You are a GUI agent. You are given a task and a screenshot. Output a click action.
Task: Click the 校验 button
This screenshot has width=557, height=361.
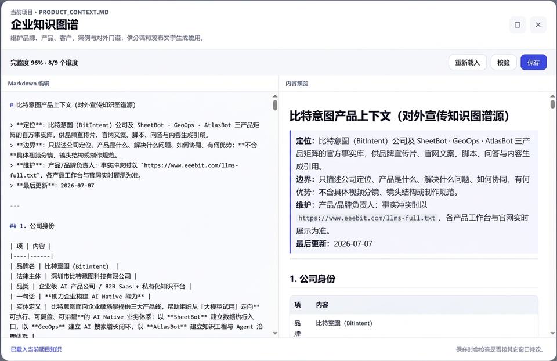(x=504, y=63)
